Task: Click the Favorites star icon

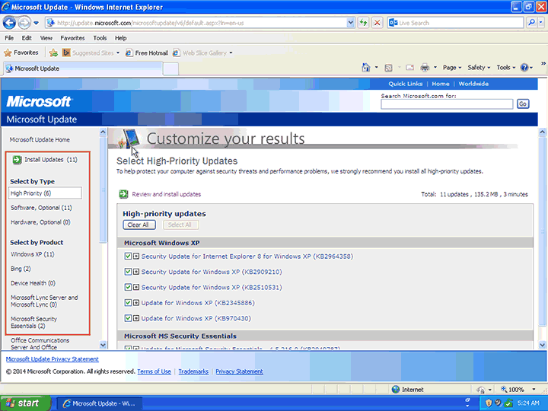Action: point(8,53)
